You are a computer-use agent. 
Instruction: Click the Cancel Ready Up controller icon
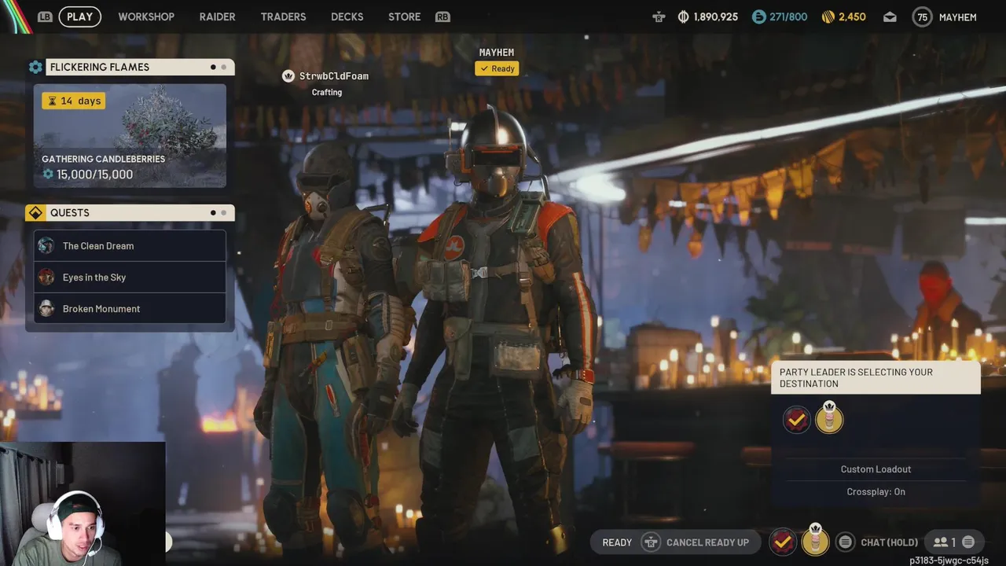[650, 542]
